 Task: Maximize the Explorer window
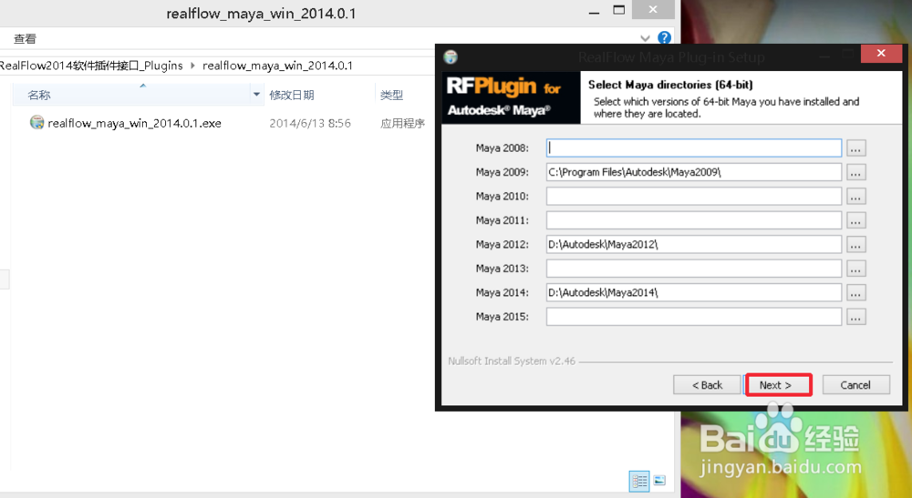coord(619,10)
